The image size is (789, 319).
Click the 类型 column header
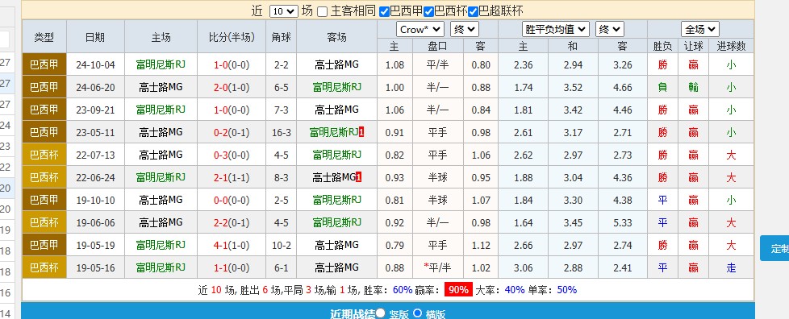[x=44, y=37]
